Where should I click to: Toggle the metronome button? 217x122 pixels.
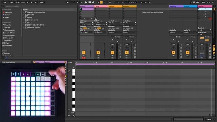pos(35,2)
